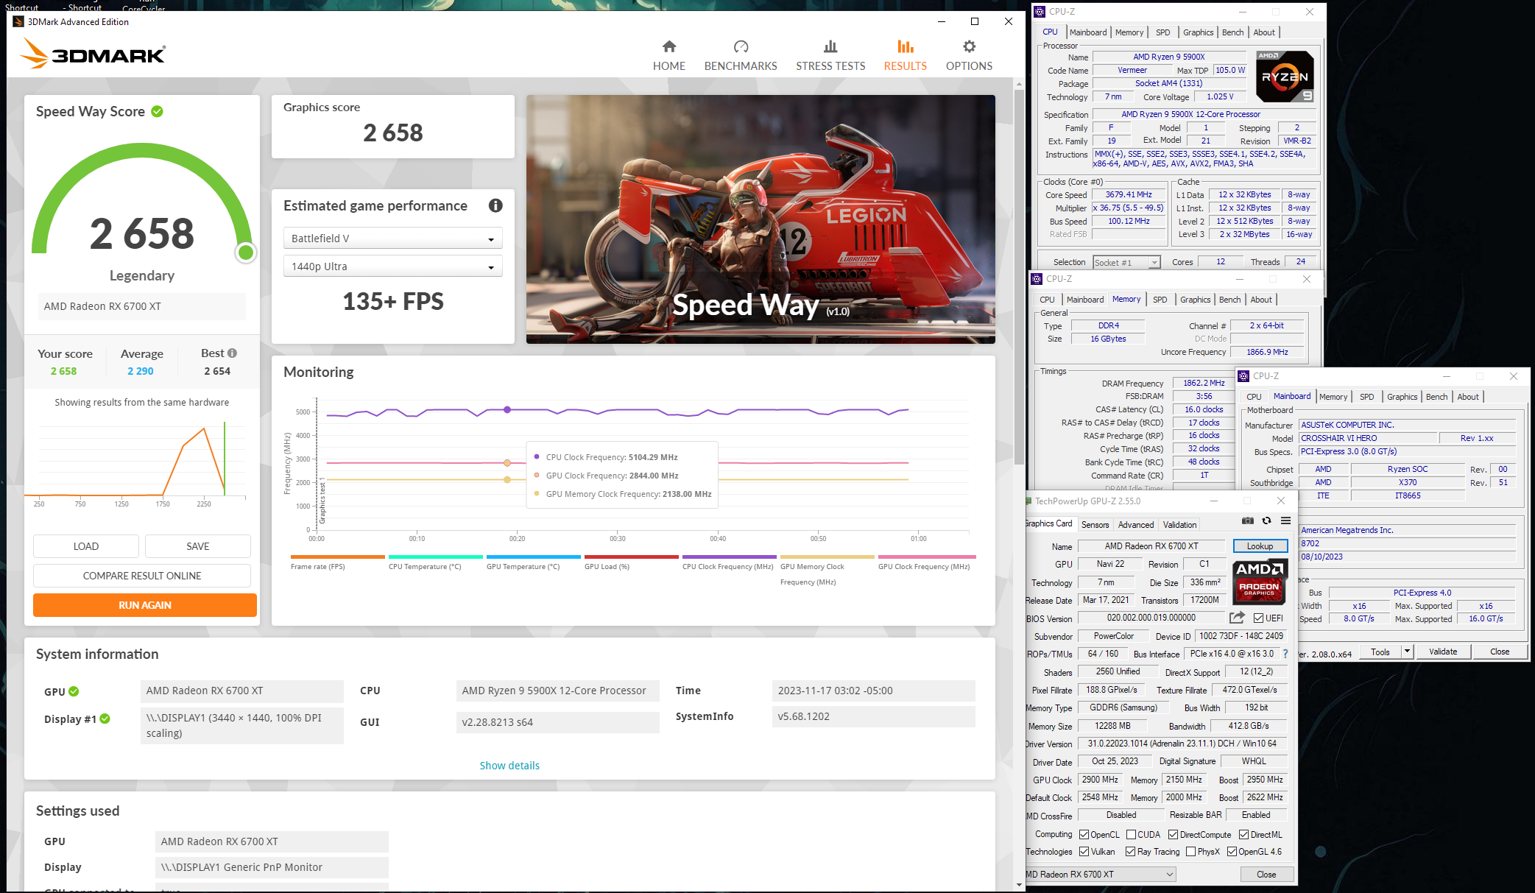The image size is (1535, 893).
Task: Open Bench tab in top CPU-Z window
Action: (1232, 32)
